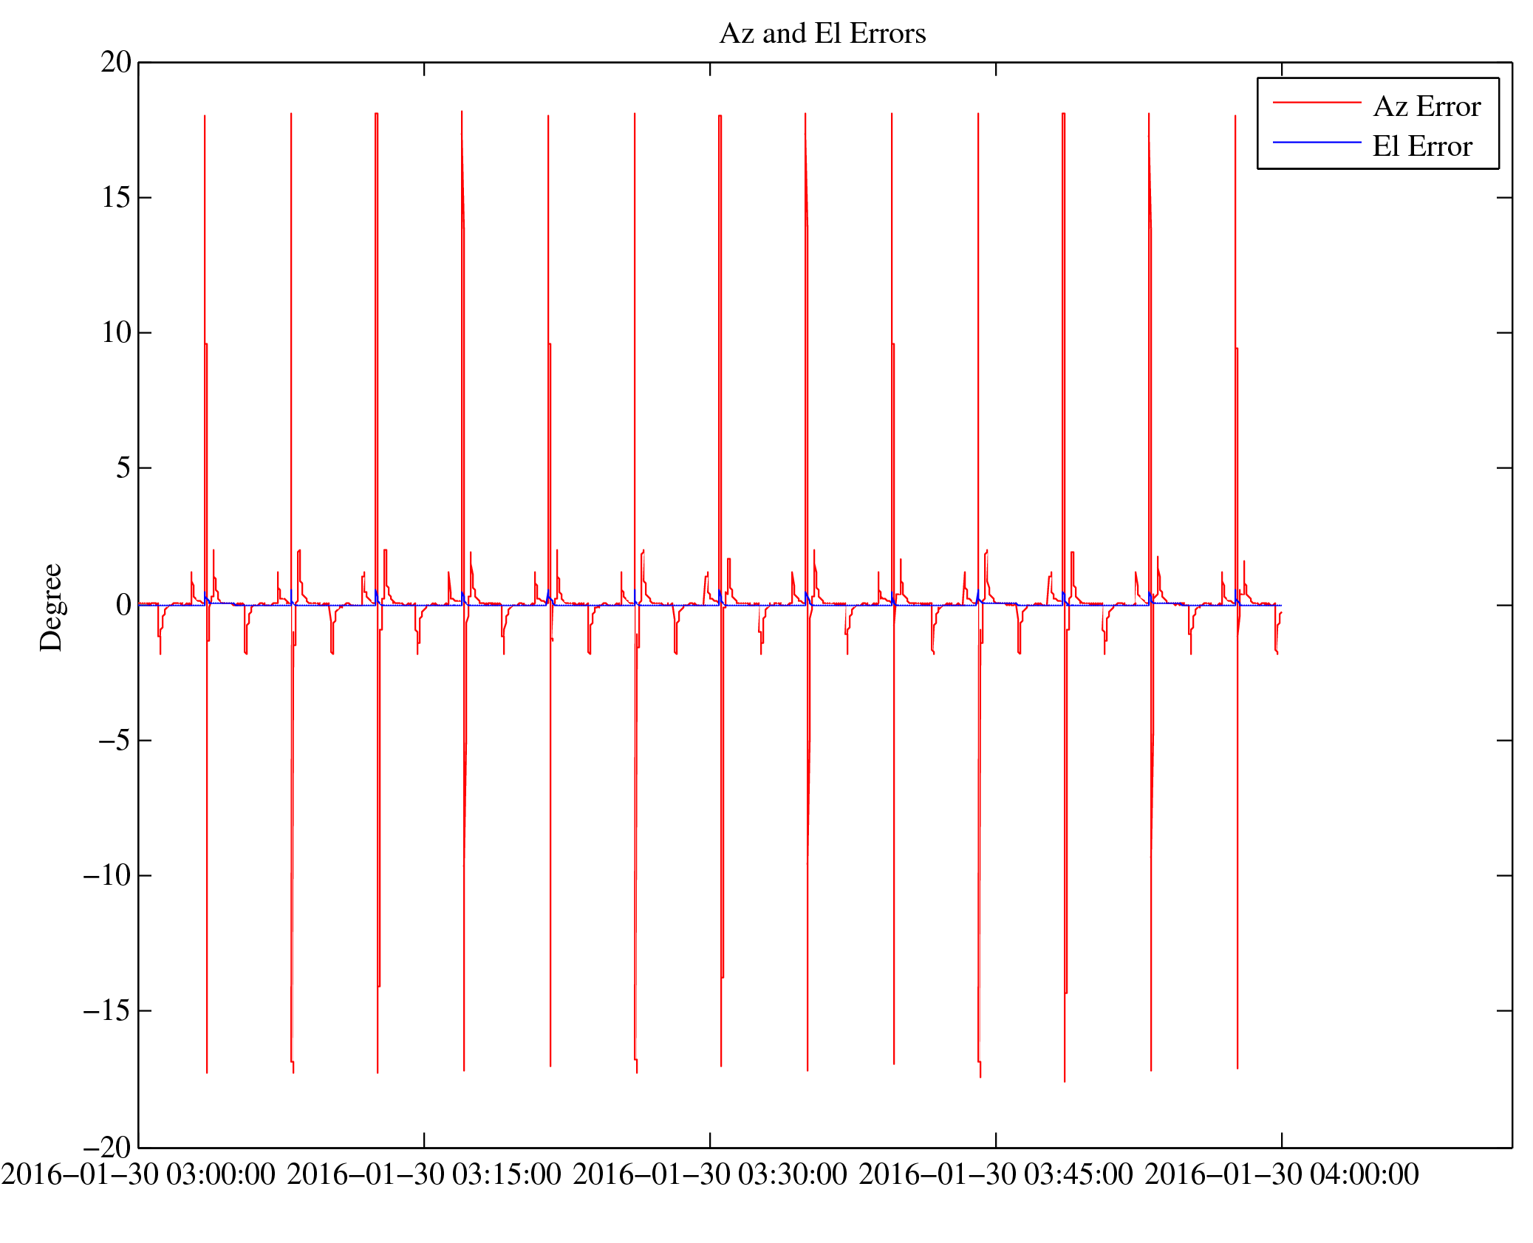Select the El Error legend label
1533x1243 pixels.
pos(1421,146)
